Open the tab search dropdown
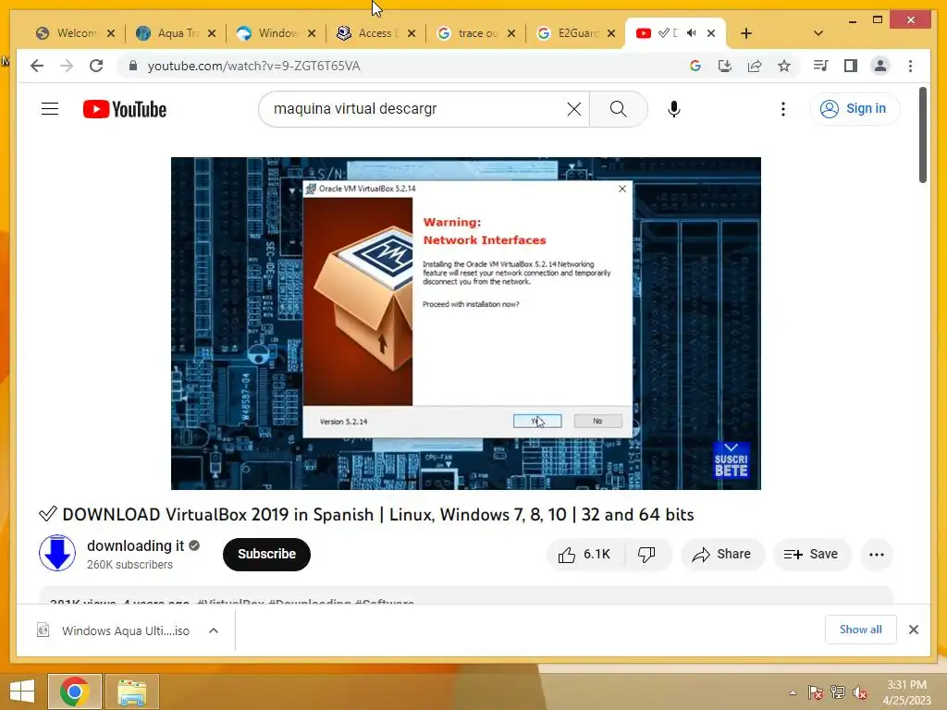The image size is (947, 710). [x=818, y=33]
